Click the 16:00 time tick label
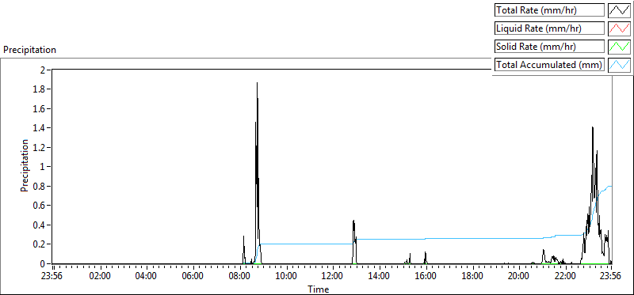Screen dimensions: 634x295 tap(426, 277)
